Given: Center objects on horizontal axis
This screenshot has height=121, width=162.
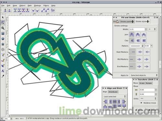Looking at the screenshot, I should (114, 106).
